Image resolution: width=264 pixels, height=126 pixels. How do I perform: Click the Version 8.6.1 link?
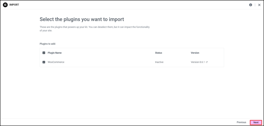pos(198,62)
